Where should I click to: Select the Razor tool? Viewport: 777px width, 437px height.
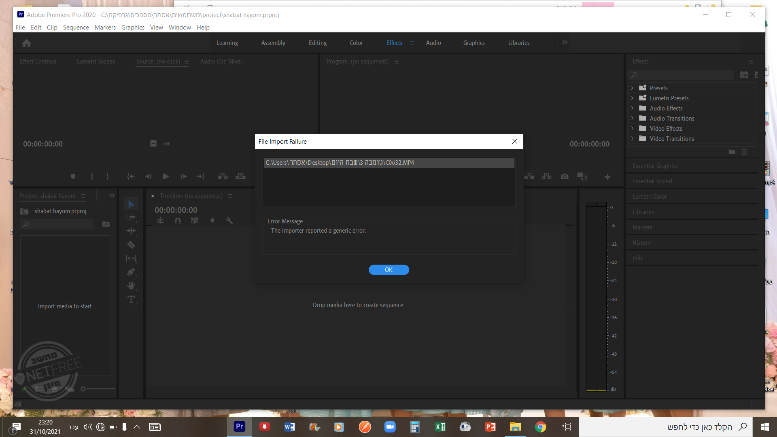pos(131,245)
